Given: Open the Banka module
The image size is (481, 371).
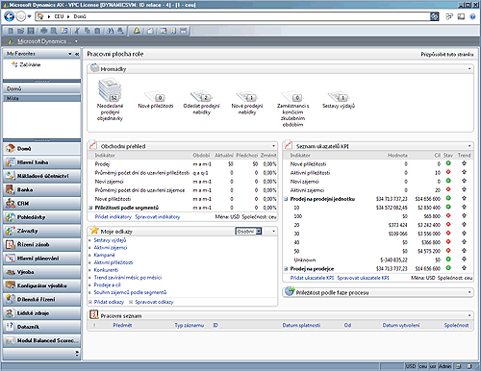Looking at the screenshot, I should (x=41, y=189).
